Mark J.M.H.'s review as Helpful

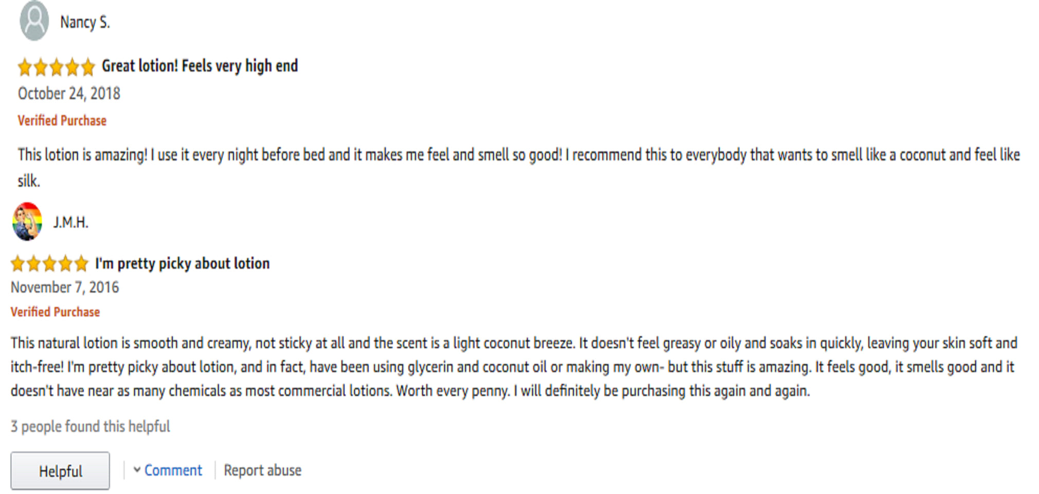[60, 471]
